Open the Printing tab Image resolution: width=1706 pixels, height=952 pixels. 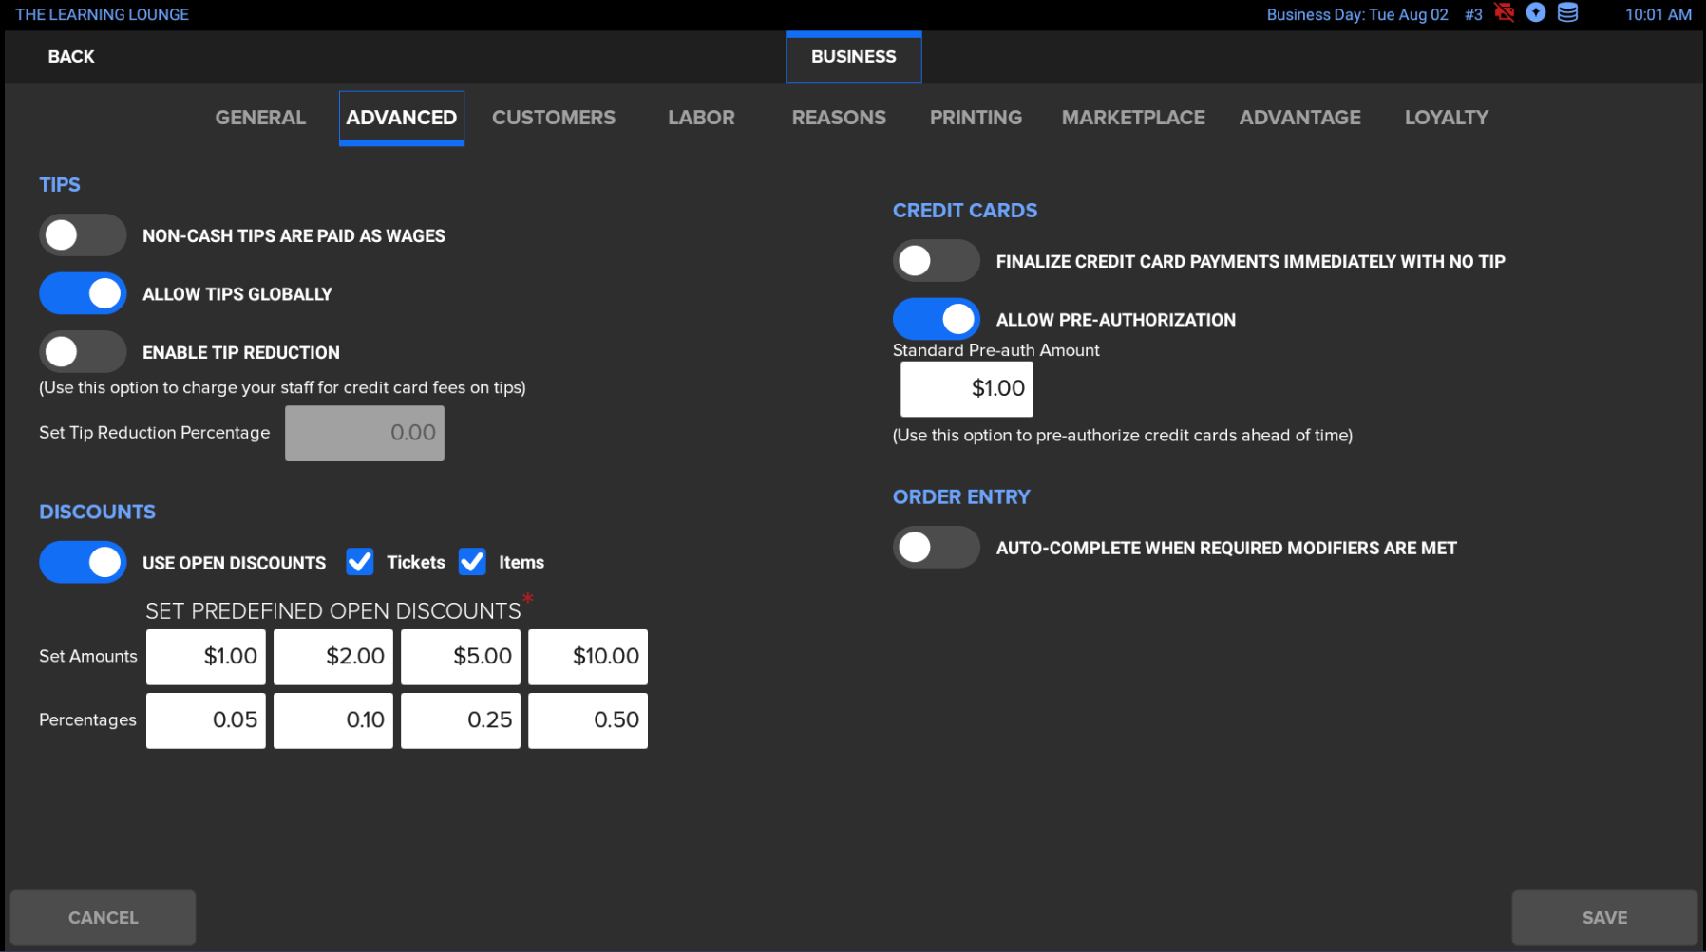976,118
